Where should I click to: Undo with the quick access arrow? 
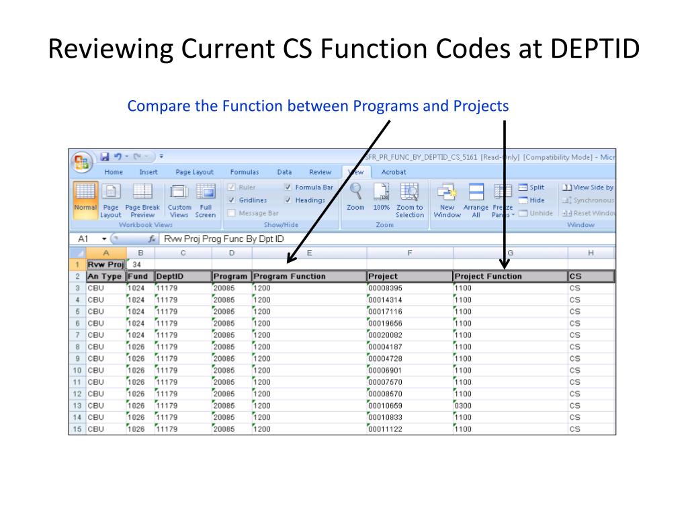(118, 156)
